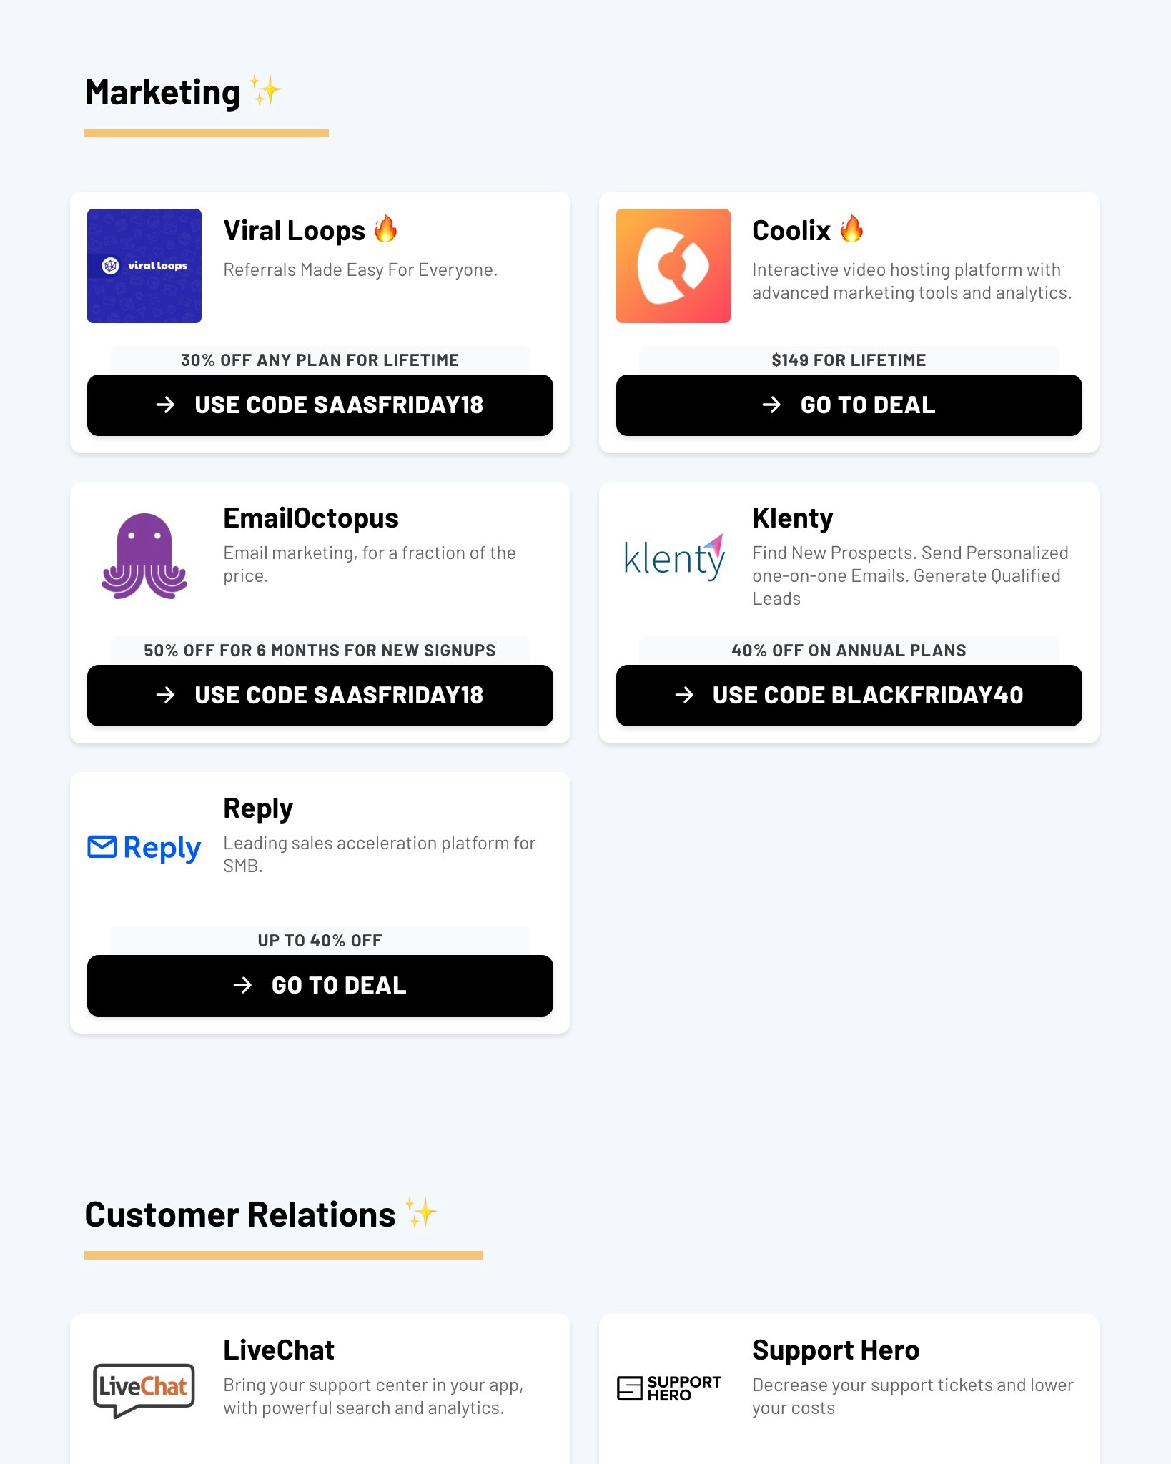Screen dimensions: 1171x1464
Task: Select the Klenty card
Action: tap(849, 613)
